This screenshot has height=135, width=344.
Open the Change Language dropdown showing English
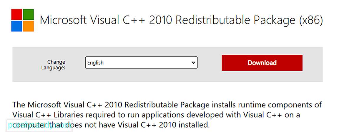click(141, 63)
